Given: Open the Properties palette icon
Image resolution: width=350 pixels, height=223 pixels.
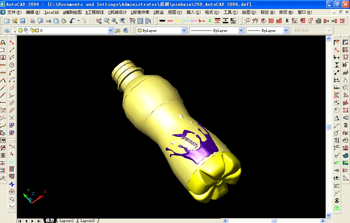Looking at the screenshot, I should 132,21.
